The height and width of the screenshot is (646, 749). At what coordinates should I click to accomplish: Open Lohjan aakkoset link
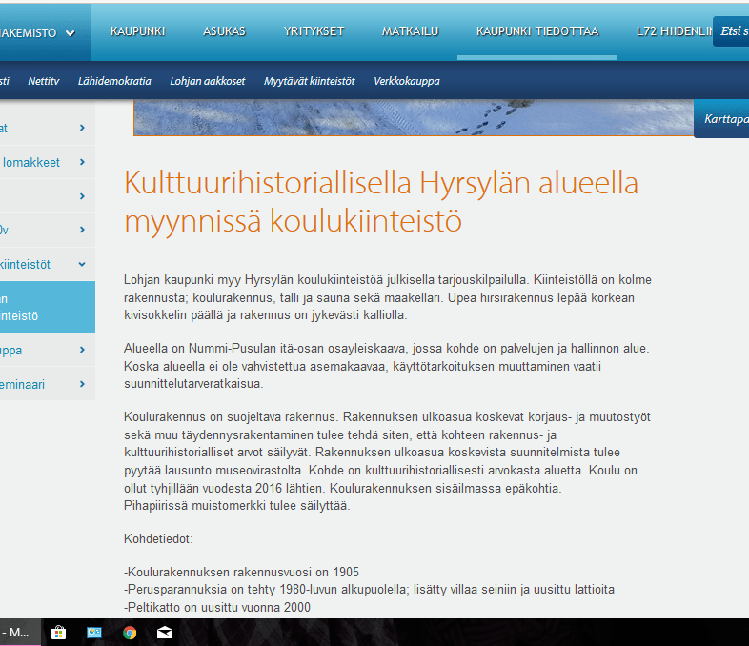(207, 81)
